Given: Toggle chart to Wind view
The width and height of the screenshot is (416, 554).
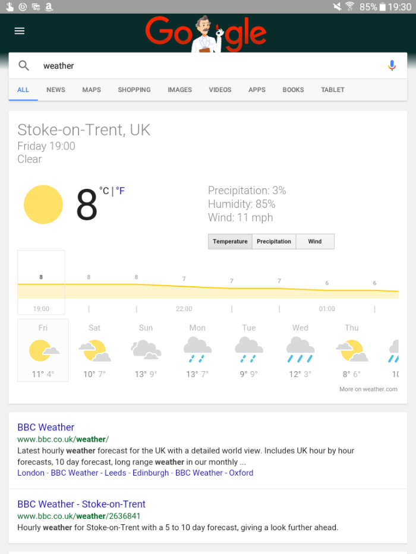Looking at the screenshot, I should point(315,242).
